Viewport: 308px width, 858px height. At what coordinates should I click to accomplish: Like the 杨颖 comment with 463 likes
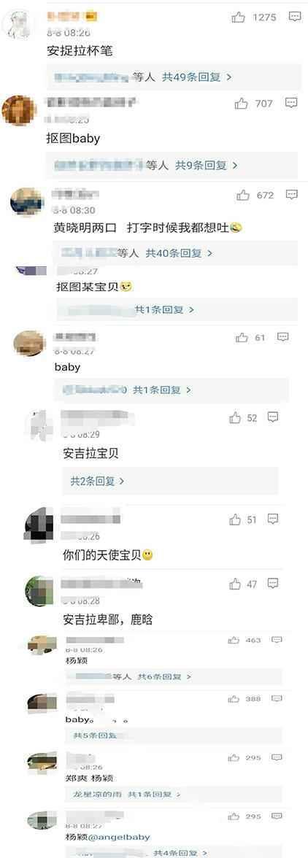tap(234, 640)
